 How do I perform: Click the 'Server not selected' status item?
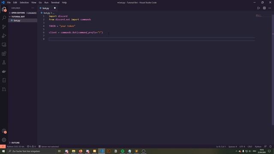pyautogui.click(x=48, y=146)
